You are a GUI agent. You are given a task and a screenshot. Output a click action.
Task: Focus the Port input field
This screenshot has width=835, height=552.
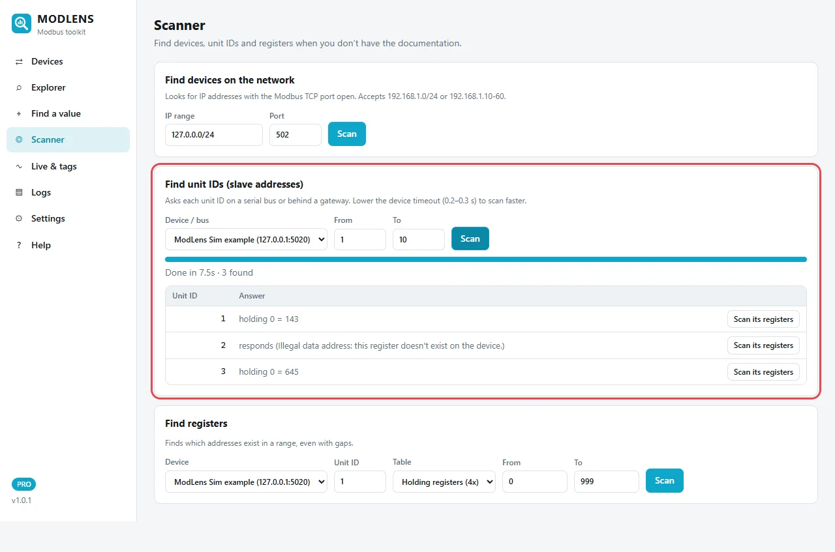[296, 135]
